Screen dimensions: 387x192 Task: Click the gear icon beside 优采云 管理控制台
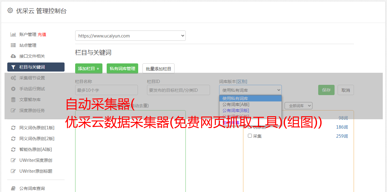(x=10, y=11)
